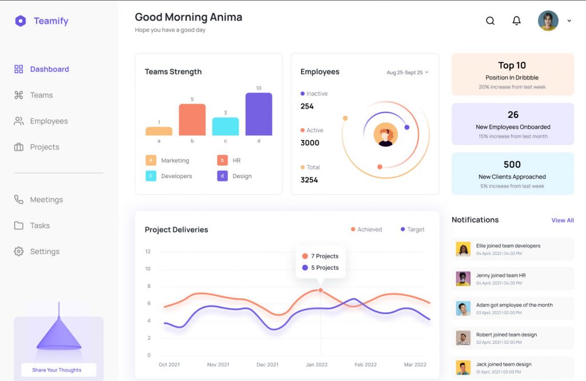Open Settings with the gear icon
Screen dimensions: 586x381
pyautogui.click(x=19, y=251)
